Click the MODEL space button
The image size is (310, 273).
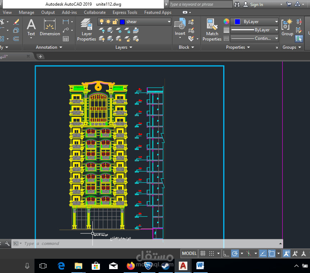point(189,253)
